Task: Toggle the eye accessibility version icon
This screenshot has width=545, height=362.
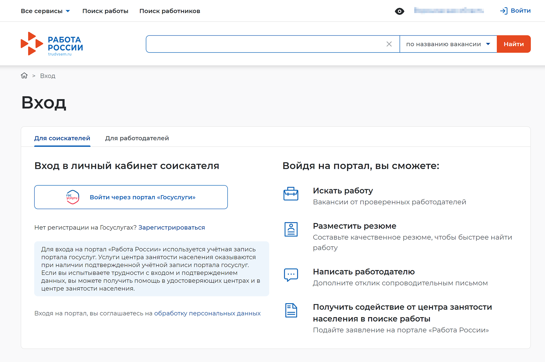Action: click(399, 11)
